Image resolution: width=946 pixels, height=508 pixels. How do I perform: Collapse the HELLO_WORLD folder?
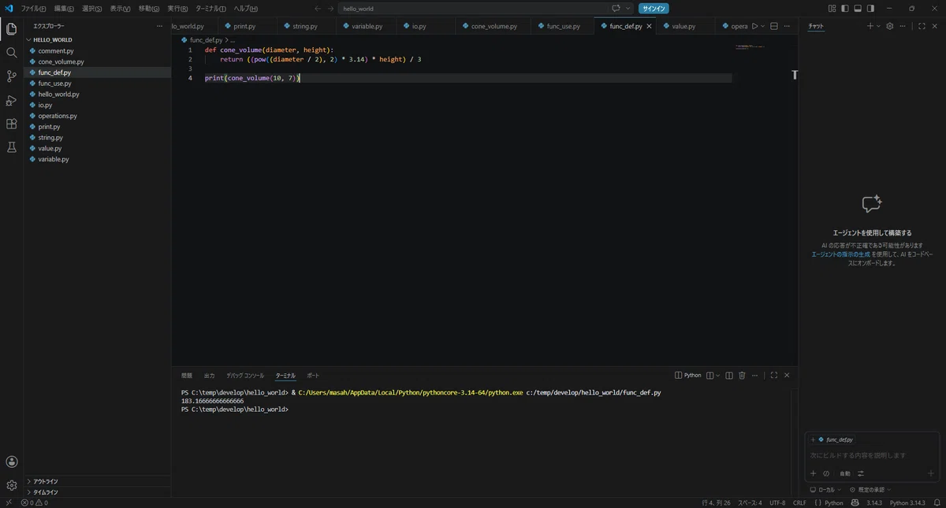(x=52, y=39)
